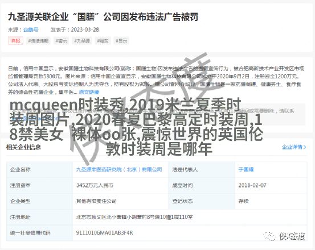Click the publish date 2023-03-28
Viewport: 315px width, 250px height.
point(85,30)
